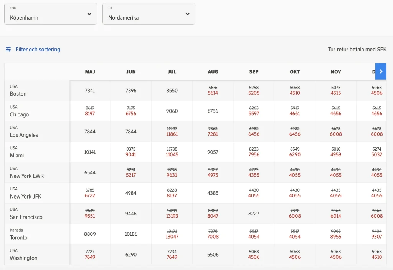Choose Washington August price 5506
This screenshot has width=393, height=270.
coord(213,255)
